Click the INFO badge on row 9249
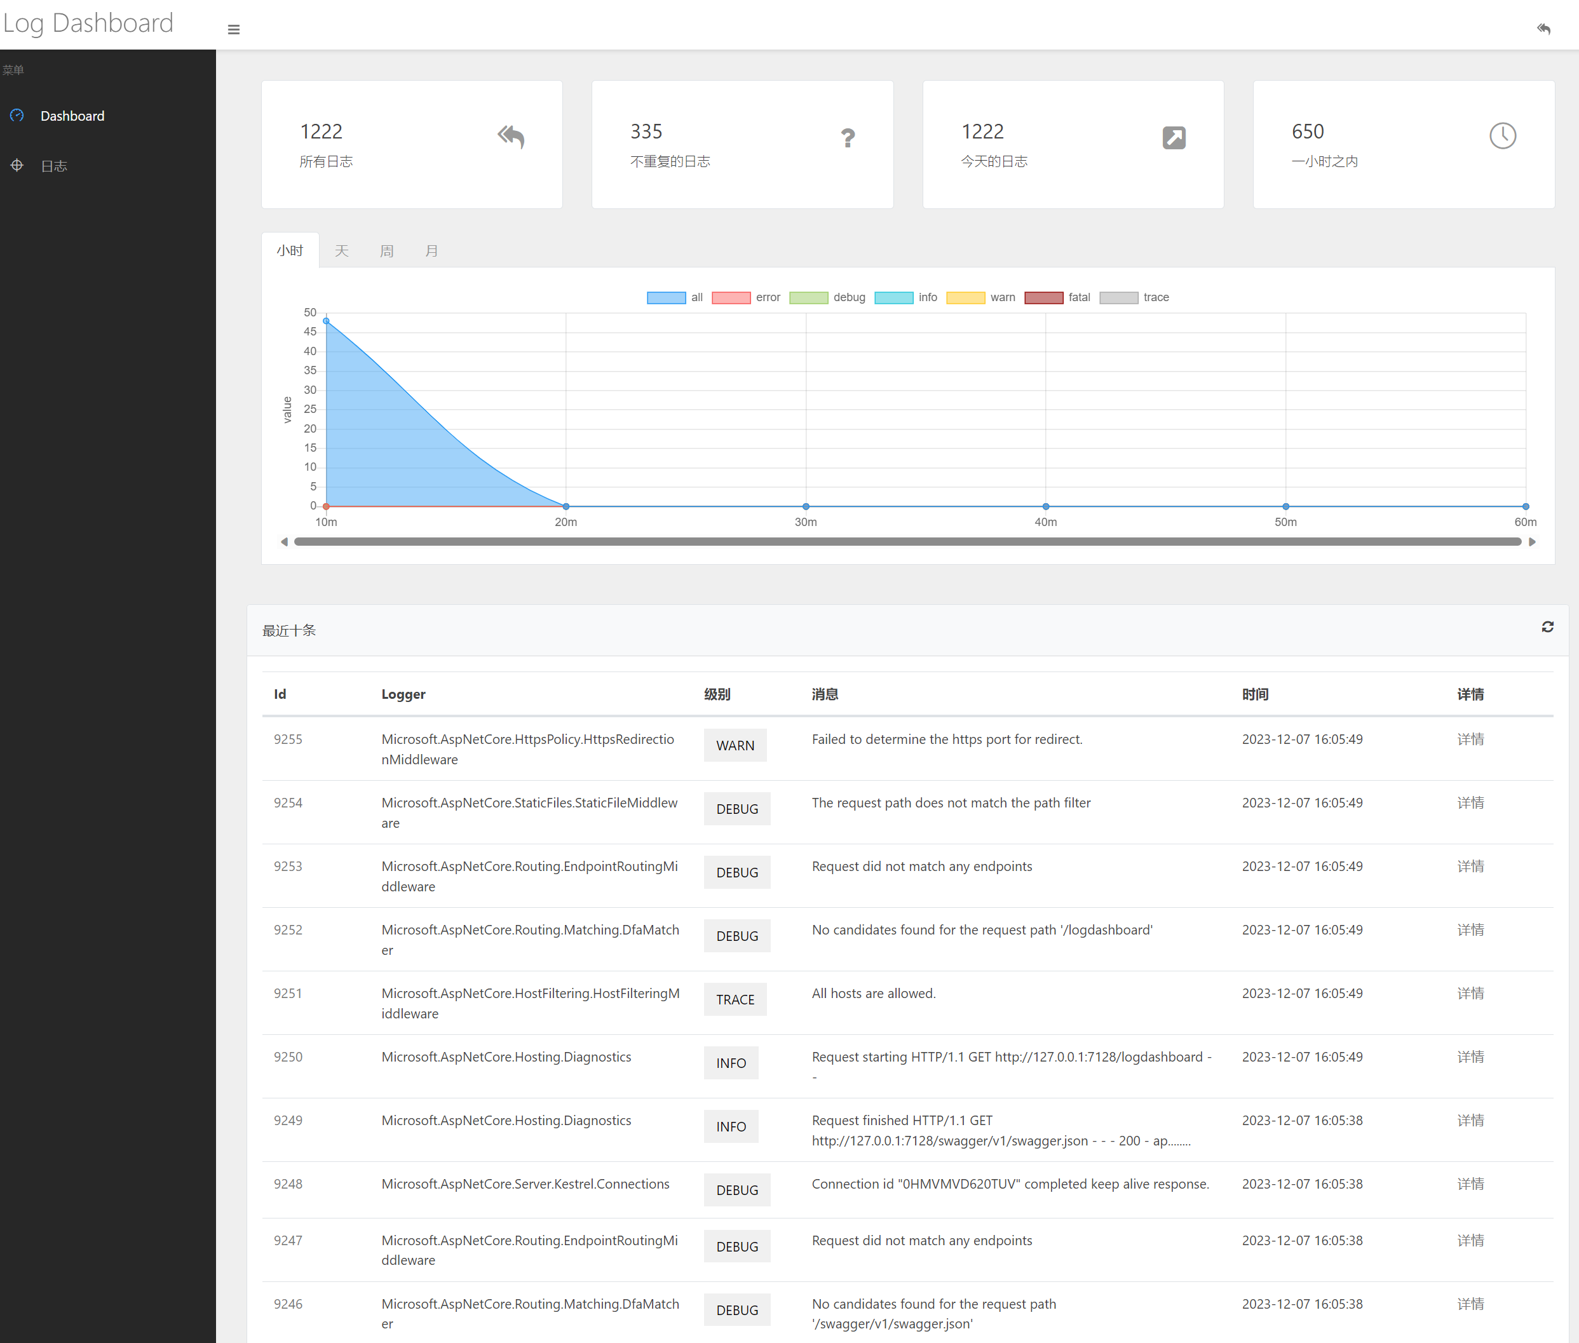Image resolution: width=1579 pixels, height=1343 pixels. [731, 1127]
